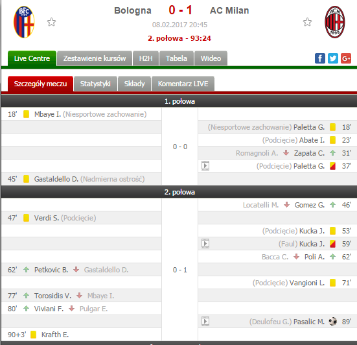Click the 89' goal ball icon
The image size is (357, 345).
tap(333, 322)
